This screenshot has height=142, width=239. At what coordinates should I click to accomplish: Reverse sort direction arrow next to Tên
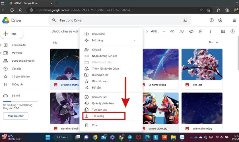(x=217, y=42)
